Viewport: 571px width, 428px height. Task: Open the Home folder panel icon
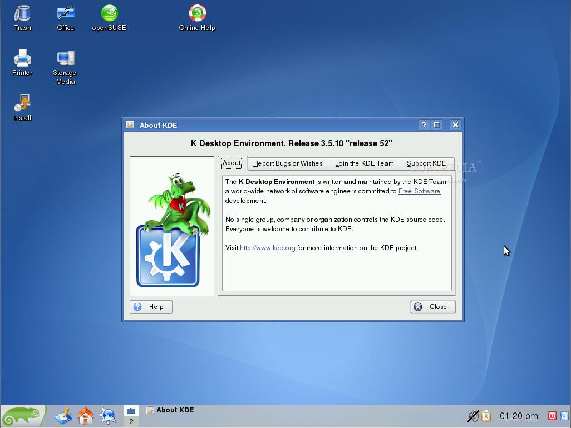coord(86,416)
